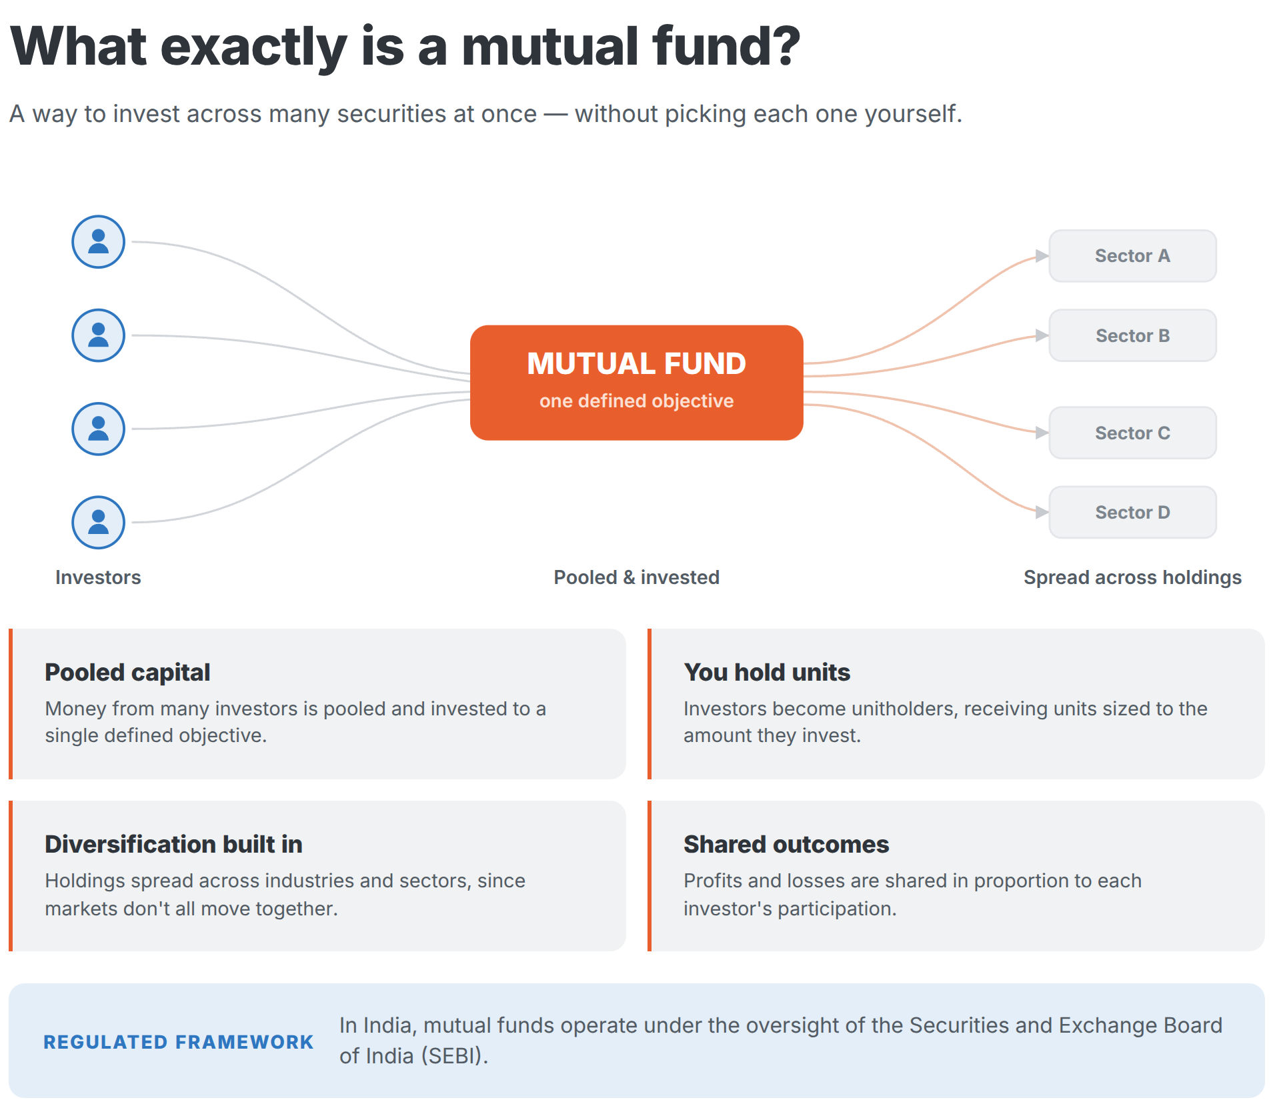
Task: Click the Sector A box
Action: pyautogui.click(x=1132, y=256)
